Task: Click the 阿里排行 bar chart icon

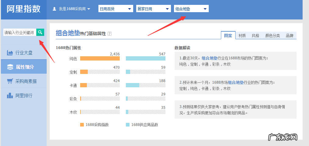Action: tap(10, 96)
